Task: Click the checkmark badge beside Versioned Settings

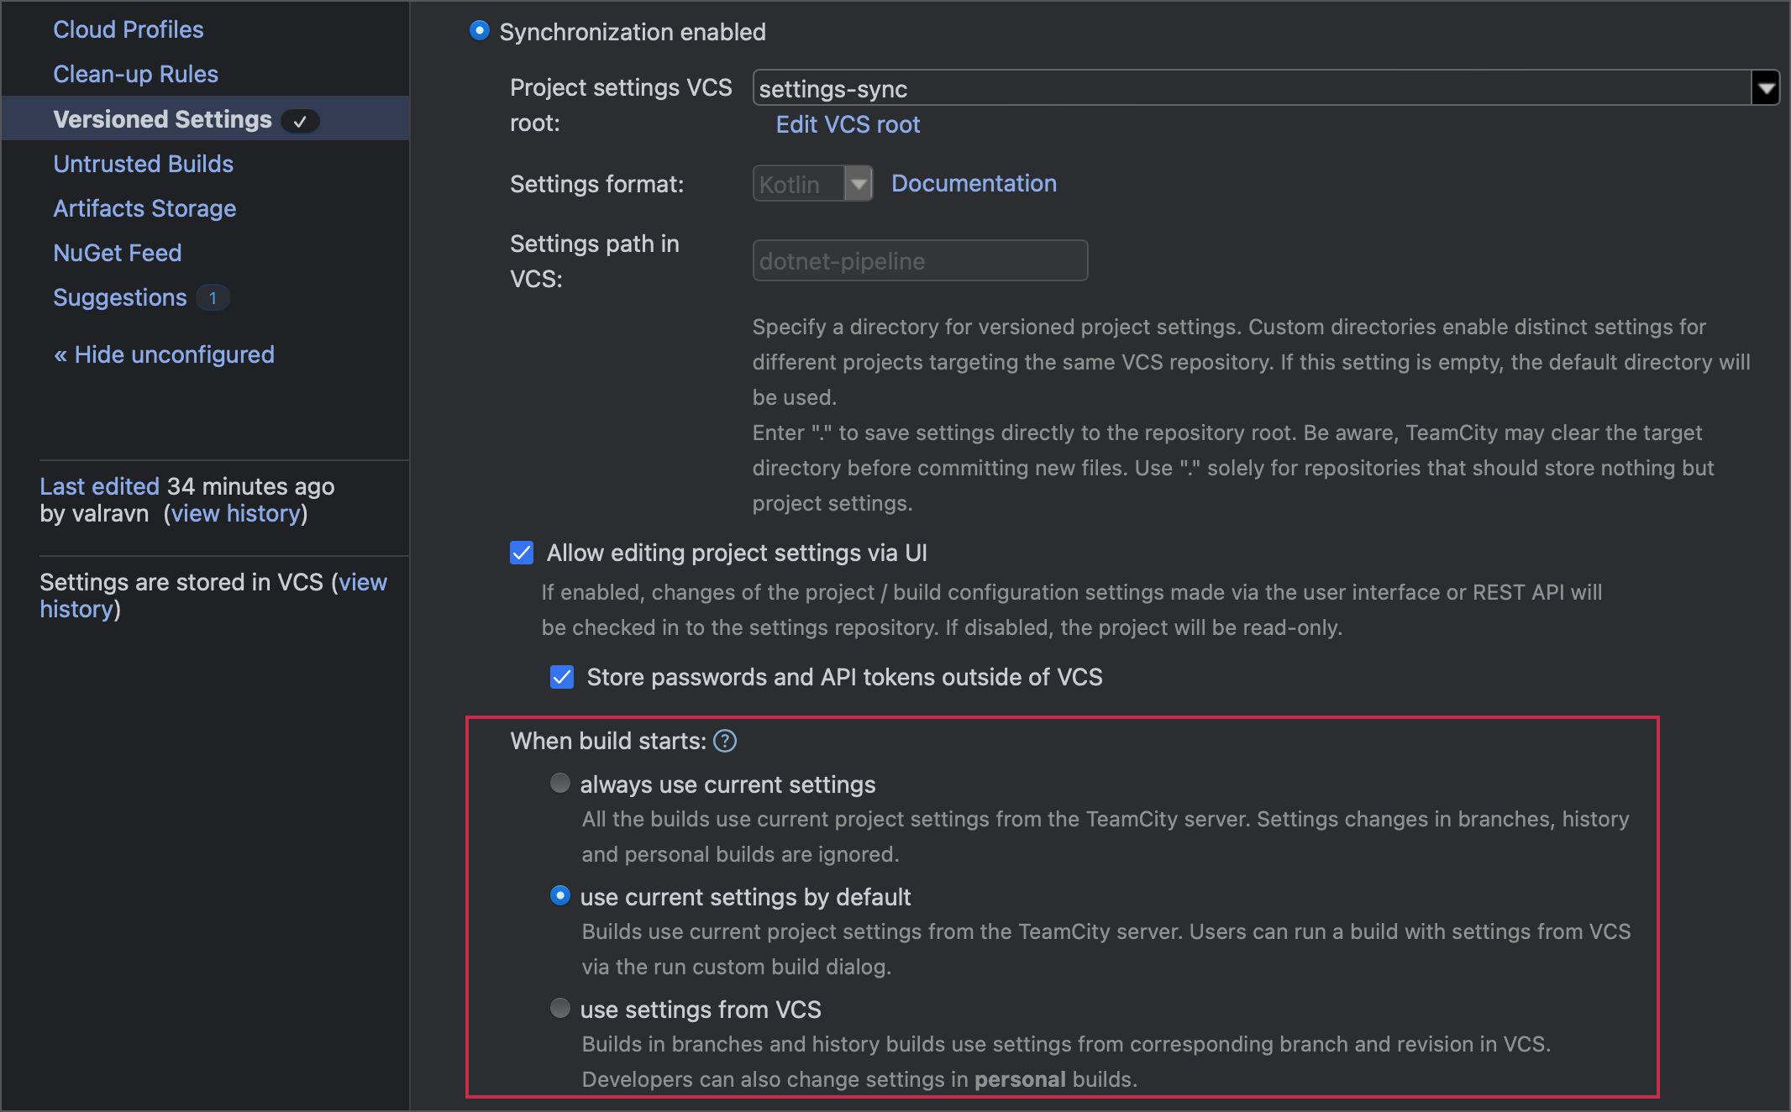Action: pyautogui.click(x=300, y=120)
